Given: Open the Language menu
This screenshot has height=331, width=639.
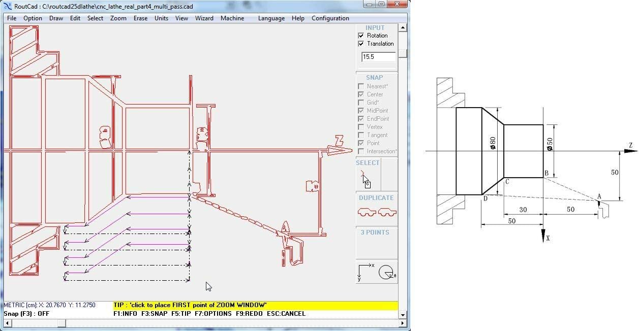Looking at the screenshot, I should 271,18.
